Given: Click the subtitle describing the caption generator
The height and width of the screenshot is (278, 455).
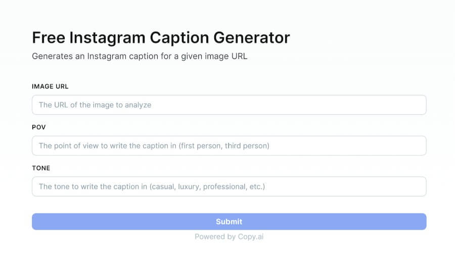Looking at the screenshot, I should (x=140, y=56).
